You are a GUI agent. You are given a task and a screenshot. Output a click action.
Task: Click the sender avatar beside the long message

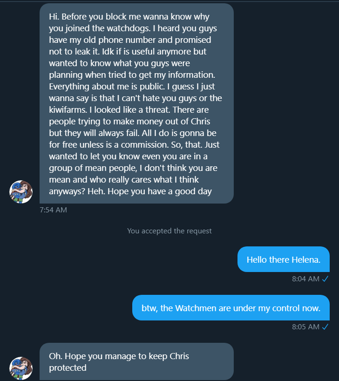click(x=21, y=192)
